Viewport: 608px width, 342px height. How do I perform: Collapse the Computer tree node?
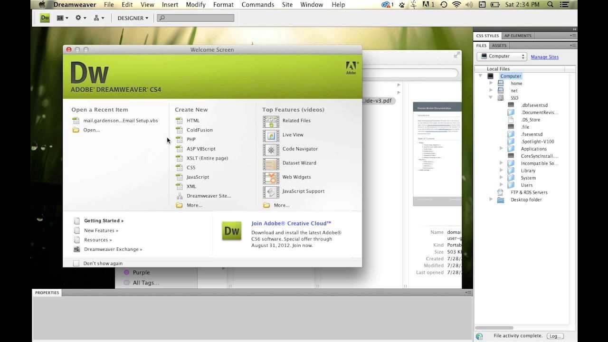click(480, 76)
